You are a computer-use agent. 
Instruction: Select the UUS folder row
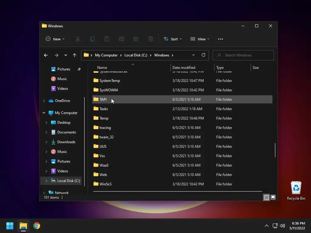182,147
